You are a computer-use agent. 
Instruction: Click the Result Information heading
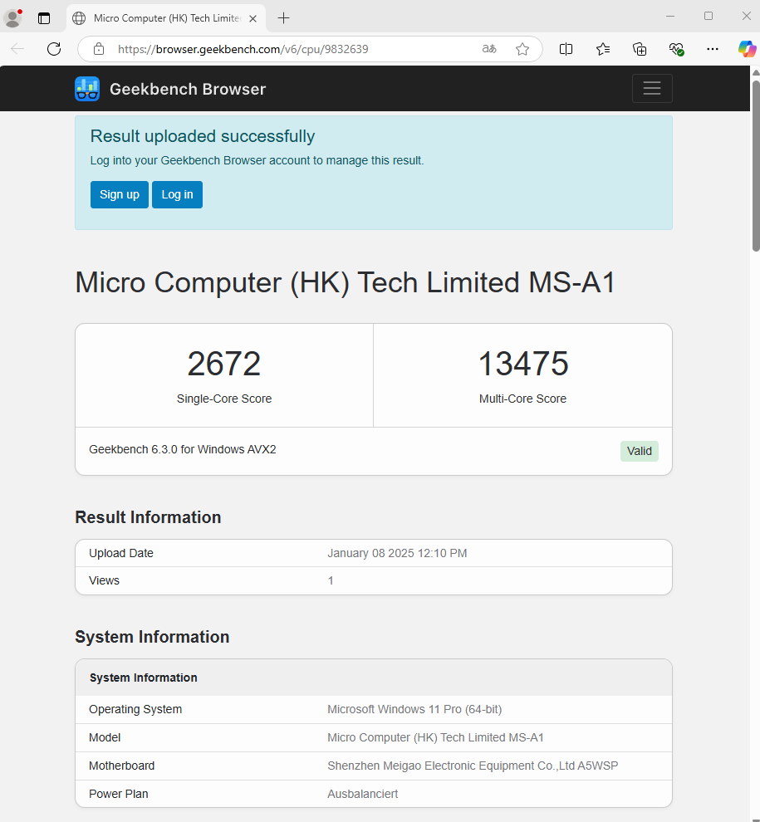click(x=148, y=517)
